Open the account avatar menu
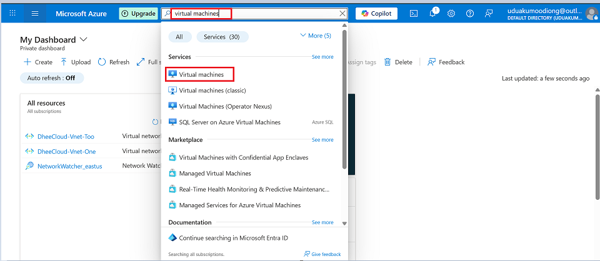 point(592,14)
